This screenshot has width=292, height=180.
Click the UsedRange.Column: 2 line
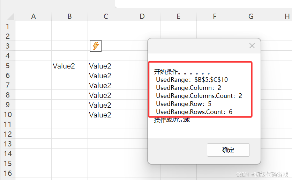pyautogui.click(x=188, y=88)
